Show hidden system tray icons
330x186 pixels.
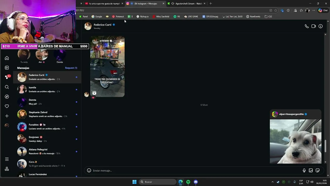[273, 182]
